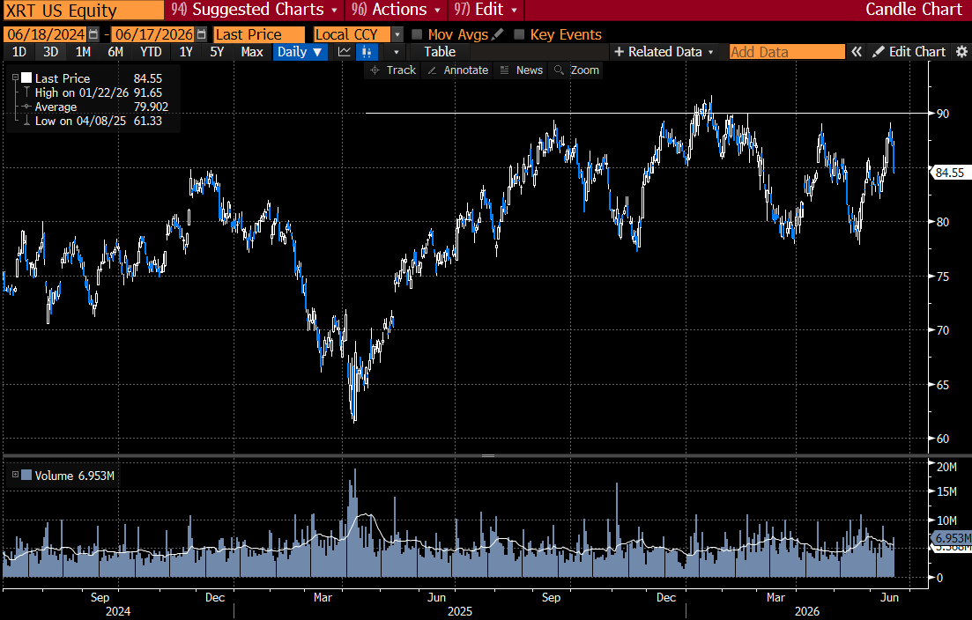Enable Mov Avgs checkbox
The image size is (972, 620).
click(417, 34)
